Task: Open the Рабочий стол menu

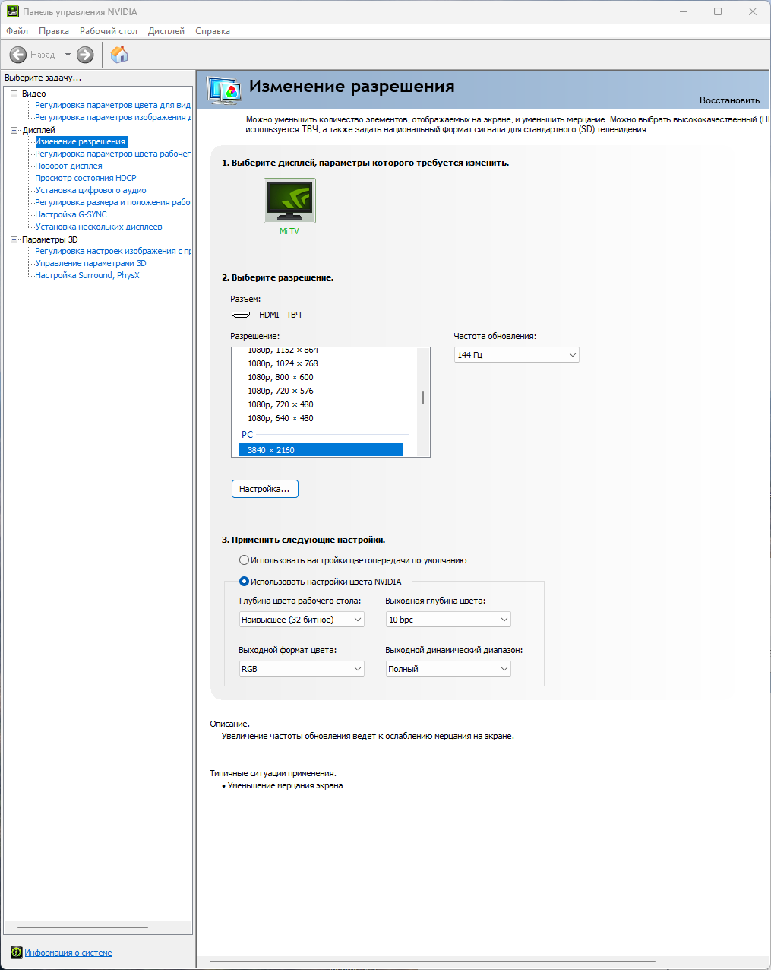Action: (x=109, y=31)
